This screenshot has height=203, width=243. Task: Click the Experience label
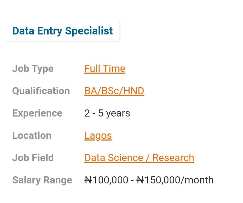point(37,113)
